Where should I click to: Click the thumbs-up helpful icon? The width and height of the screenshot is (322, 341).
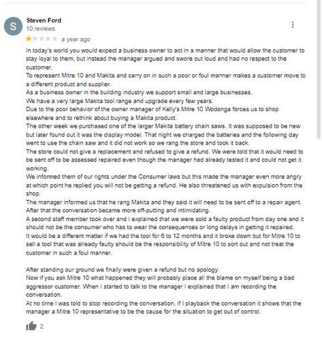click(x=31, y=326)
